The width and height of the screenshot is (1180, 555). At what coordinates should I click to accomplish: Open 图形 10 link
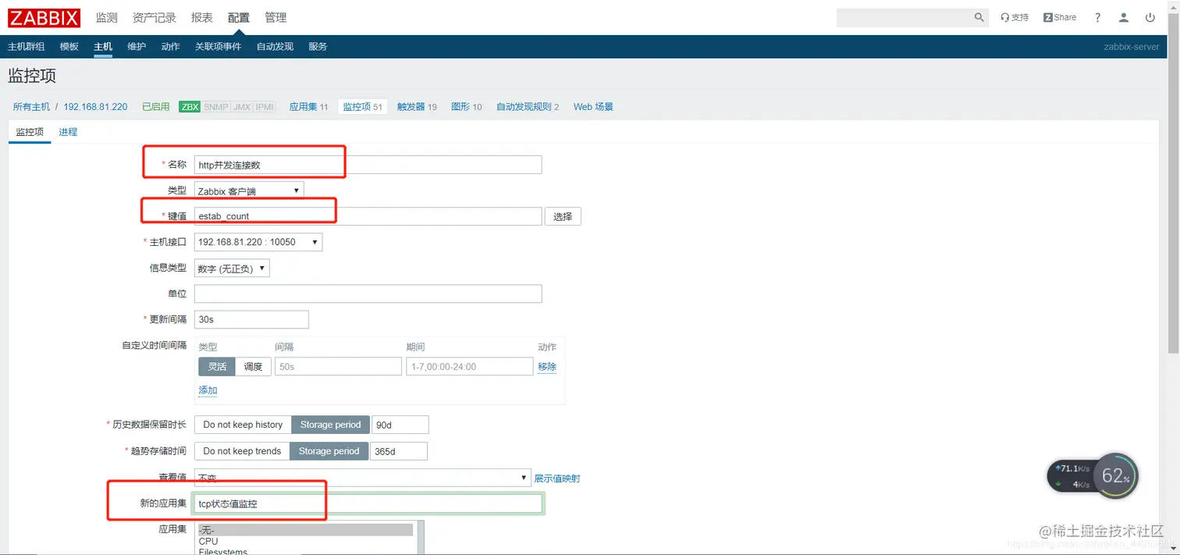[467, 107]
